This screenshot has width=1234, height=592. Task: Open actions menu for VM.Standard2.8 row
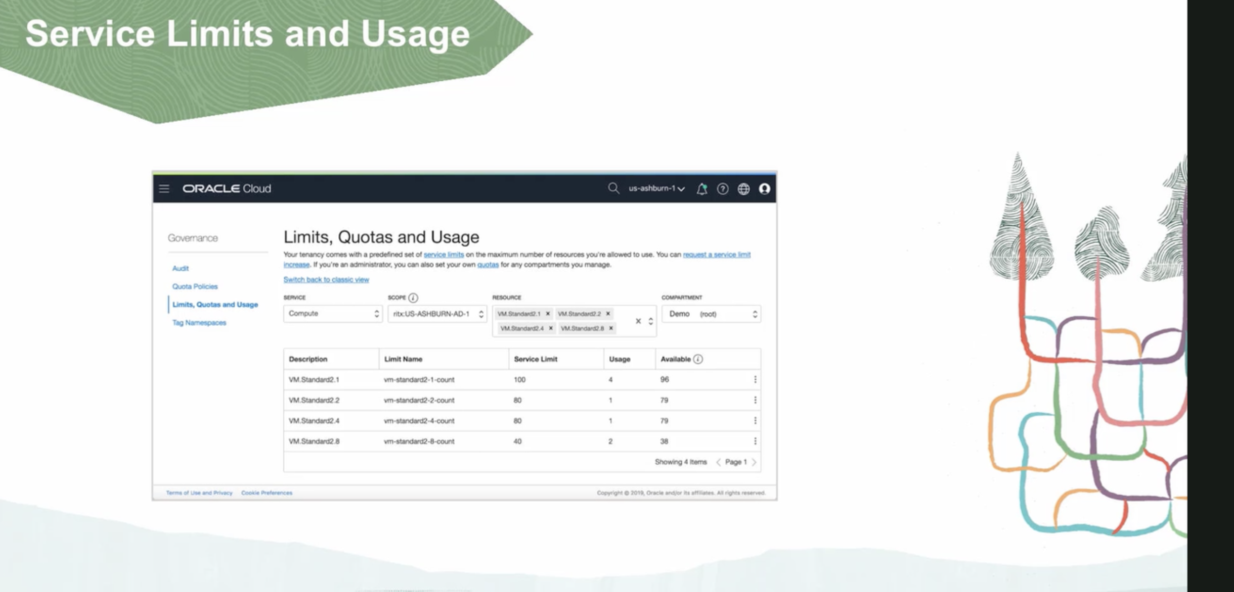755,441
